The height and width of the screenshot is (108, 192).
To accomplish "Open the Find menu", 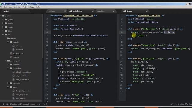I will coord(24,7).
